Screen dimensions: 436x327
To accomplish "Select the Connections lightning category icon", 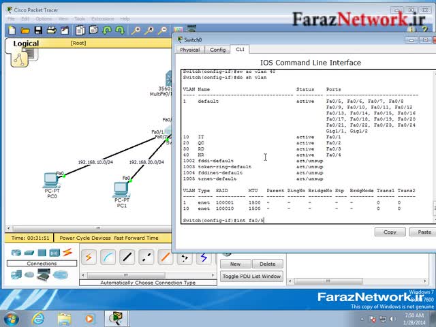I will point(67,252).
